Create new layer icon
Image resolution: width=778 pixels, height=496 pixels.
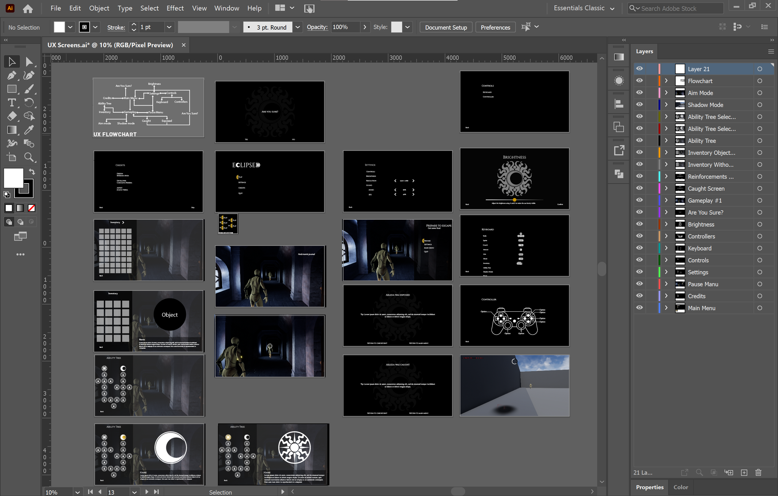coord(744,472)
